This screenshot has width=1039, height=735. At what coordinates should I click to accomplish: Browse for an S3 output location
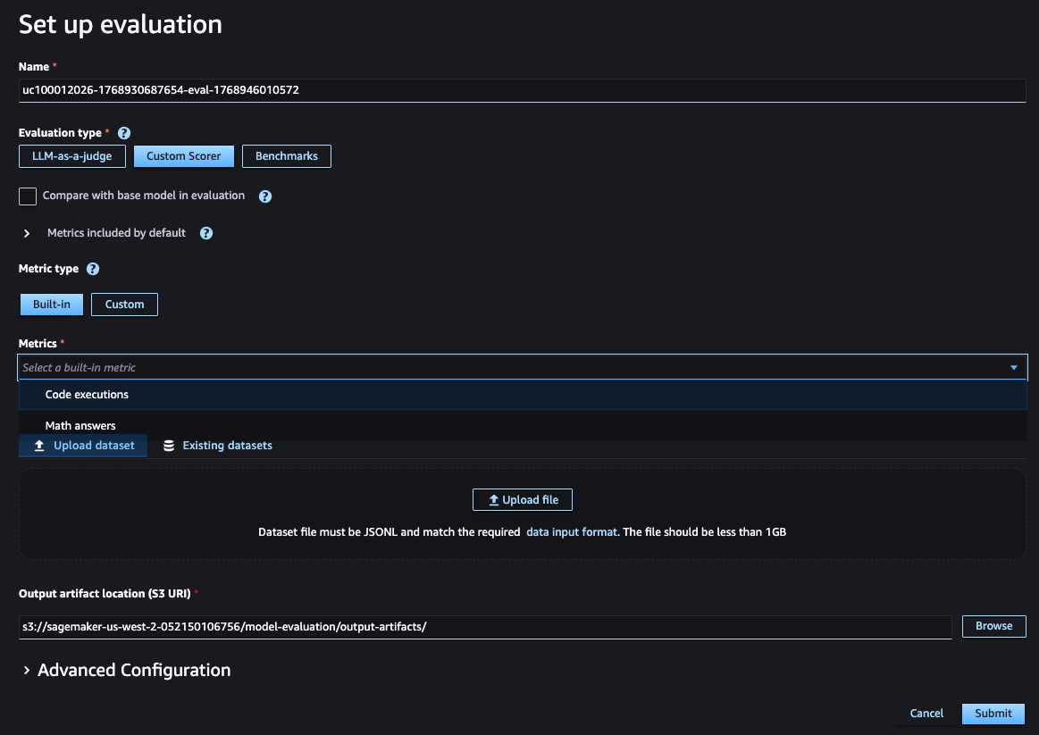coord(994,626)
